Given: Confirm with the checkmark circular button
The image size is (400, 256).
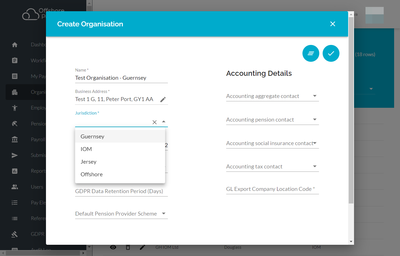Looking at the screenshot, I should tap(331, 53).
